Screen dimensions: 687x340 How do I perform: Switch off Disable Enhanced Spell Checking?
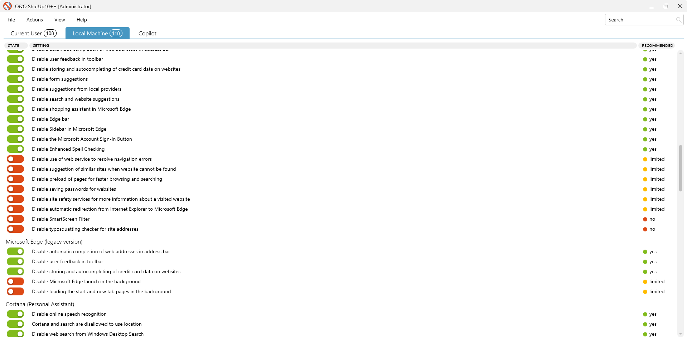pyautogui.click(x=15, y=149)
